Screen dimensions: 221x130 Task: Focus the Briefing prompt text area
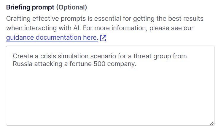(110, 86)
